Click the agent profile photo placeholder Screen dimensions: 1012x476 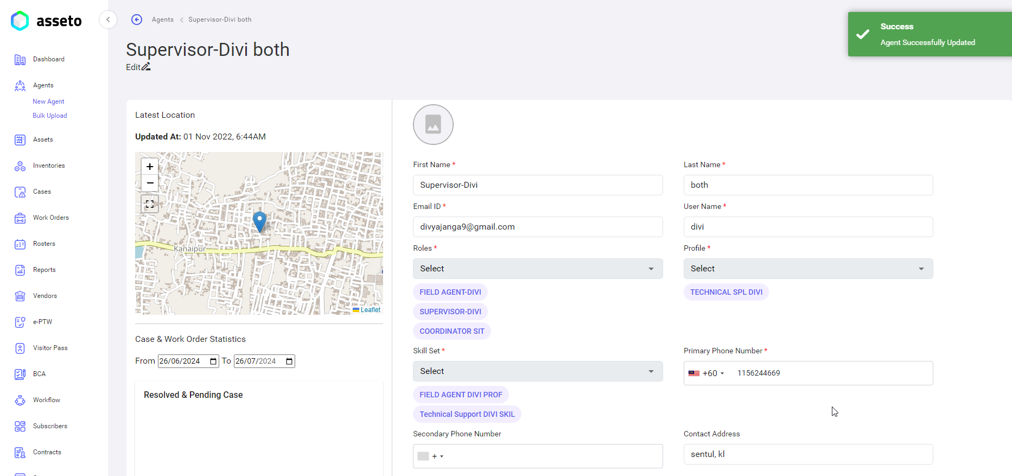point(433,124)
